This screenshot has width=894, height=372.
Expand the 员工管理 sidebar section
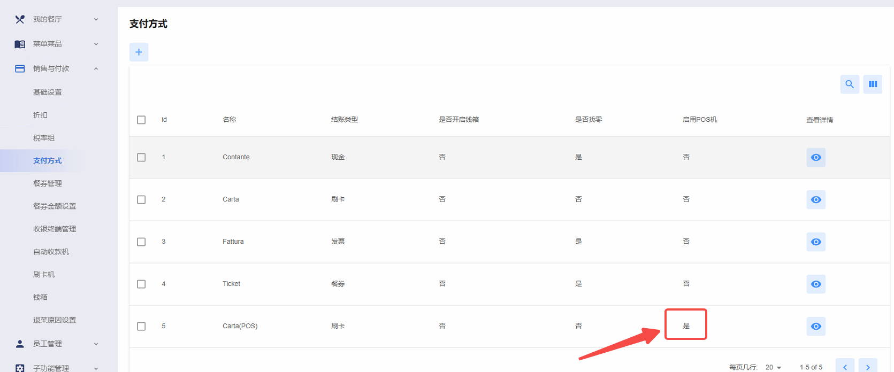(96, 344)
